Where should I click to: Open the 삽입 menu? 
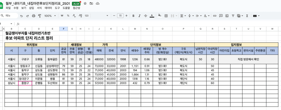[31, 8]
